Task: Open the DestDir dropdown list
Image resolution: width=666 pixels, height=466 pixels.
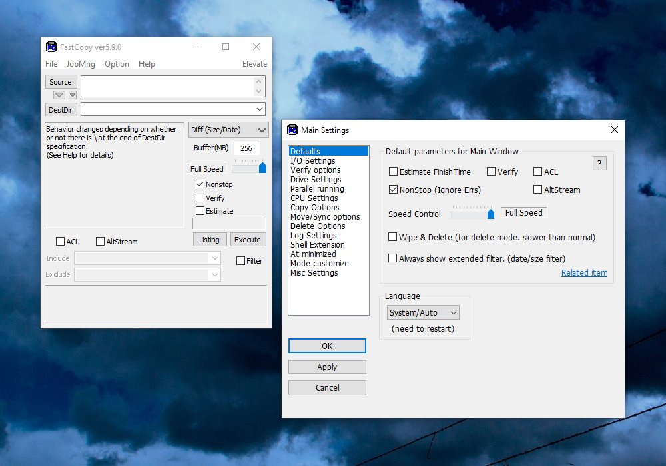Action: [260, 109]
